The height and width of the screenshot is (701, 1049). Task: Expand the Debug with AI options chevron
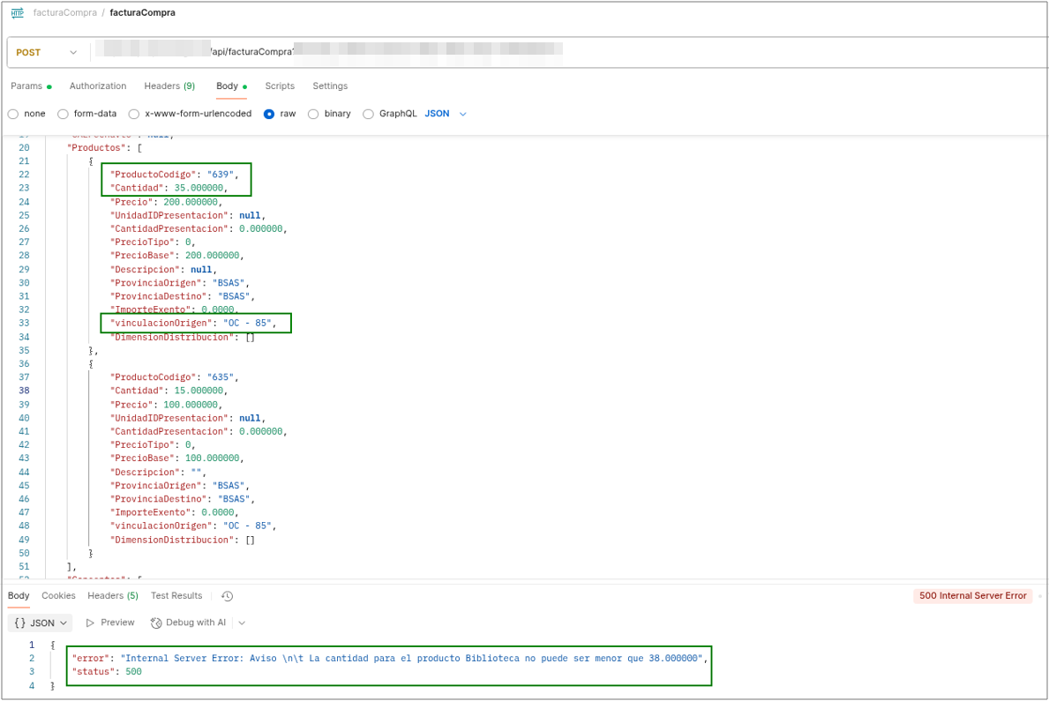tap(242, 623)
